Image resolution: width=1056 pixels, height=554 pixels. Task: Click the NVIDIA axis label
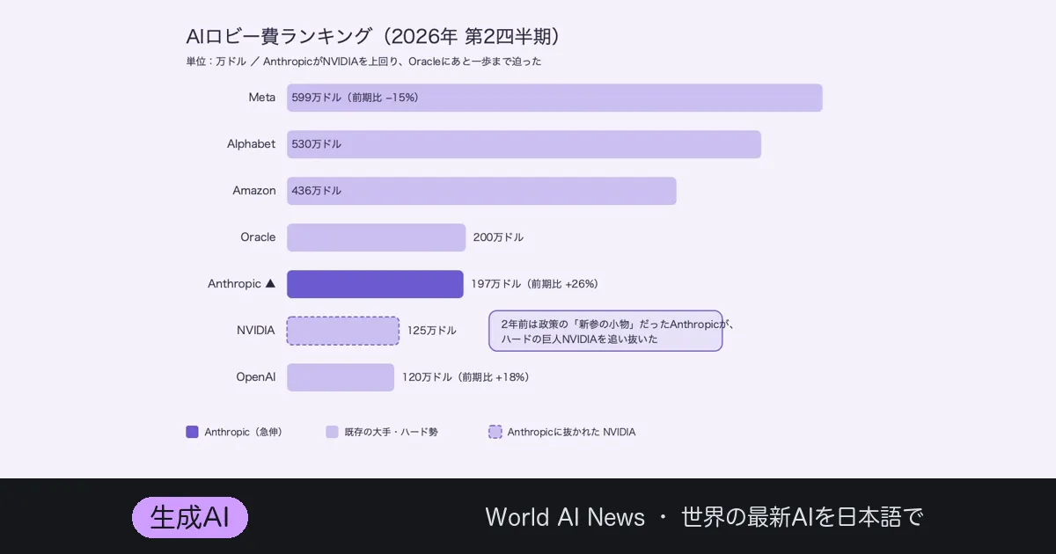pos(255,331)
